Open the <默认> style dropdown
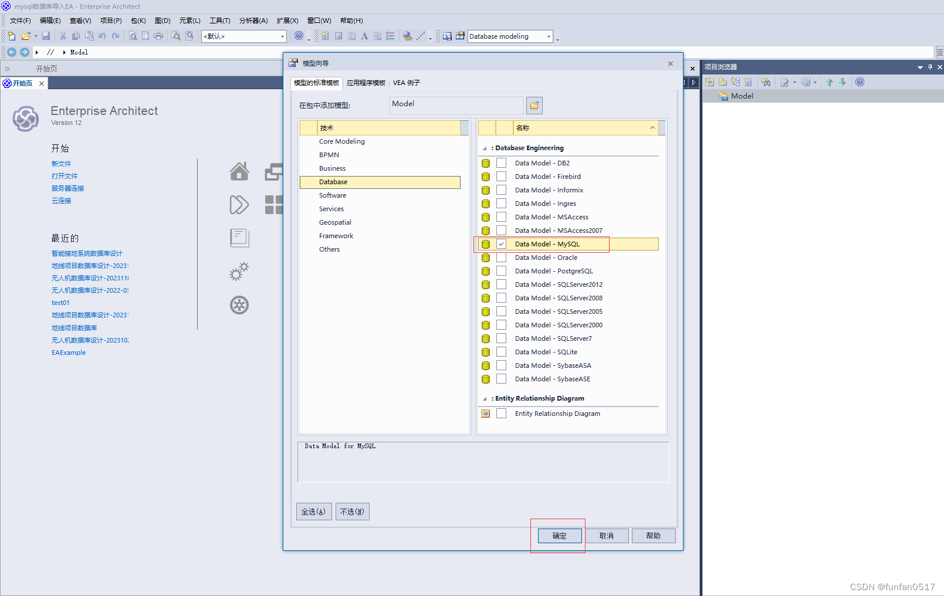Image resolution: width=944 pixels, height=596 pixels. [x=282, y=36]
